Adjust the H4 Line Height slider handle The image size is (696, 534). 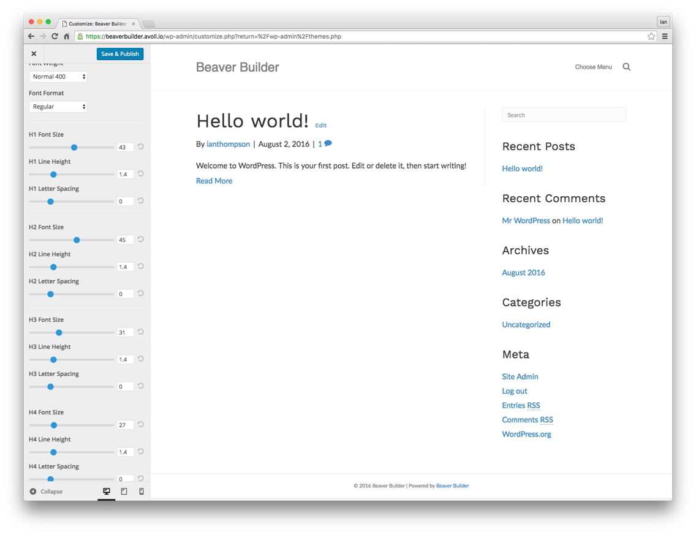tap(53, 452)
